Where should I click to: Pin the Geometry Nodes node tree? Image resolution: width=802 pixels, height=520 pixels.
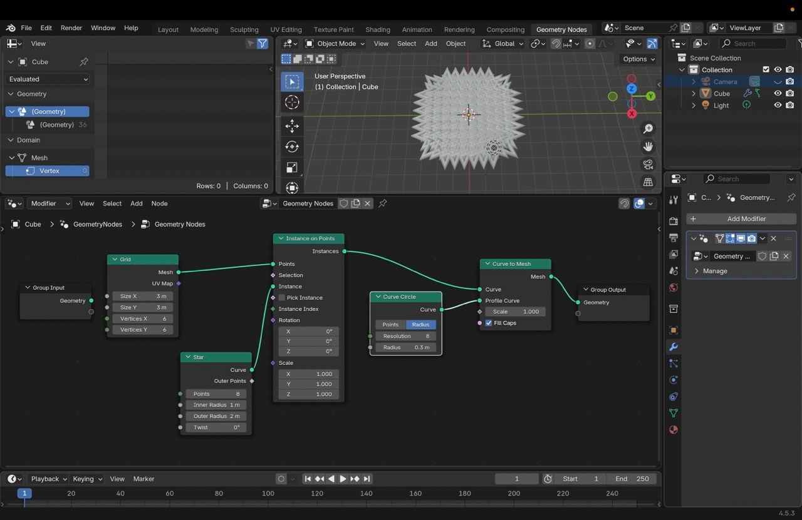point(383,203)
